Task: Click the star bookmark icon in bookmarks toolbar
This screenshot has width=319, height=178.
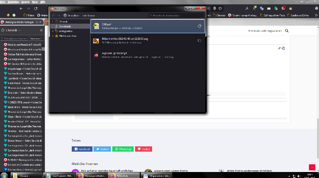Action: 8,15
